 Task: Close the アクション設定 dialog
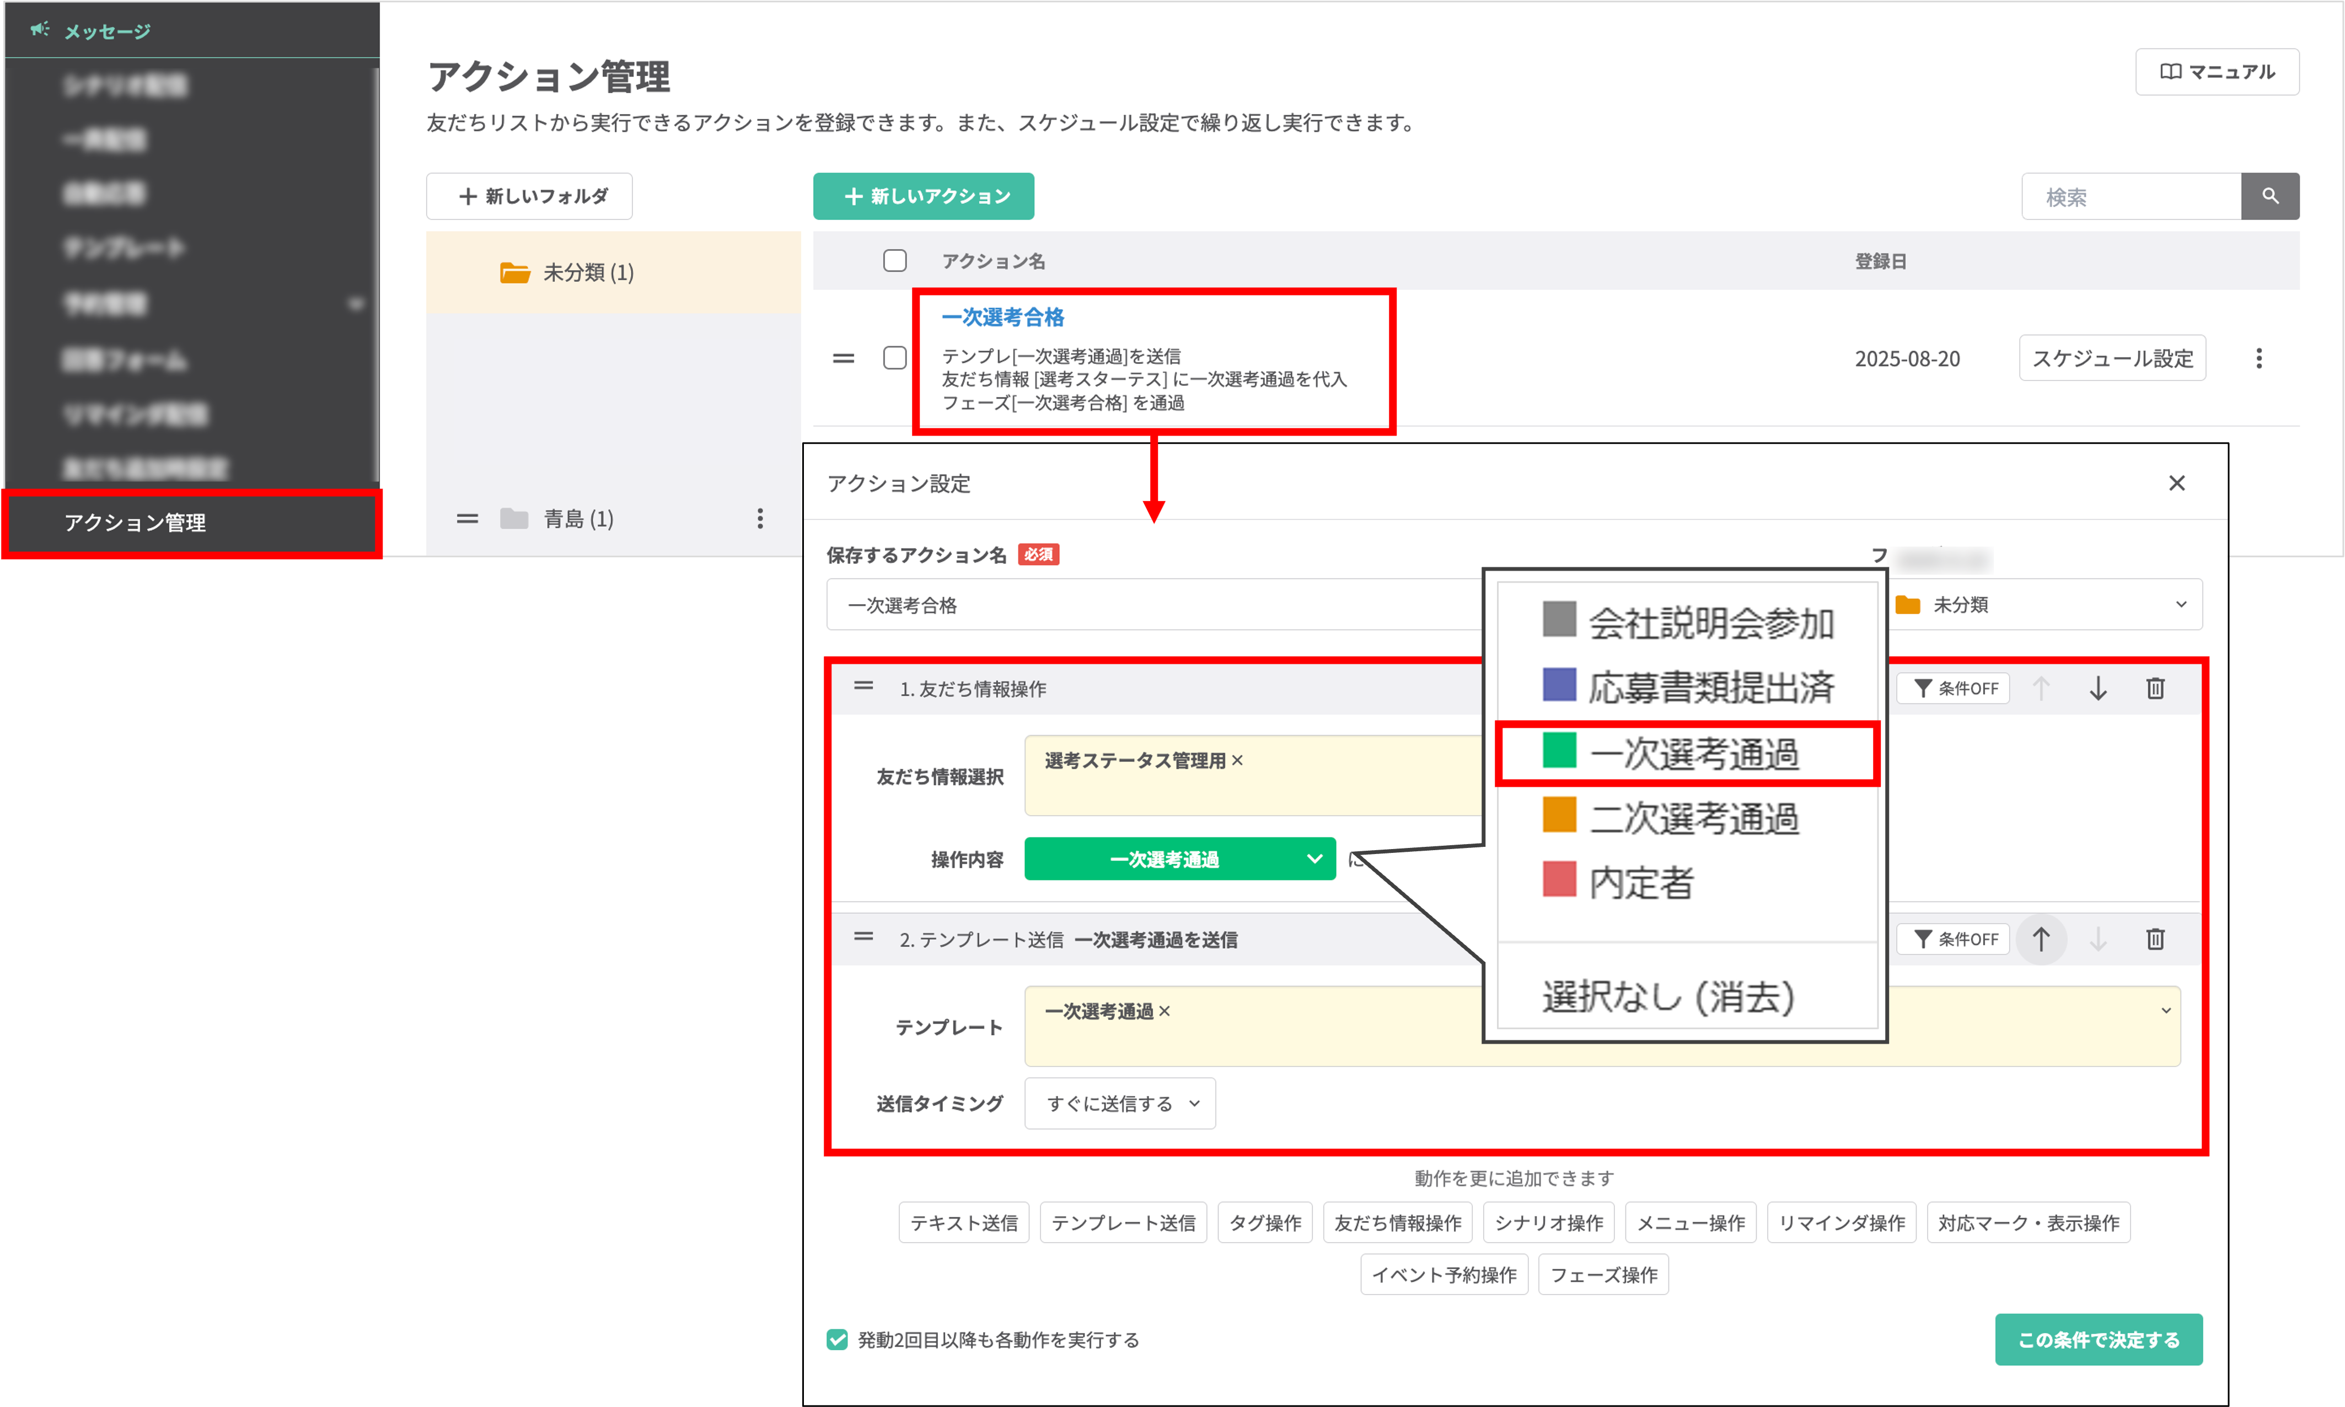pyautogui.click(x=2176, y=484)
